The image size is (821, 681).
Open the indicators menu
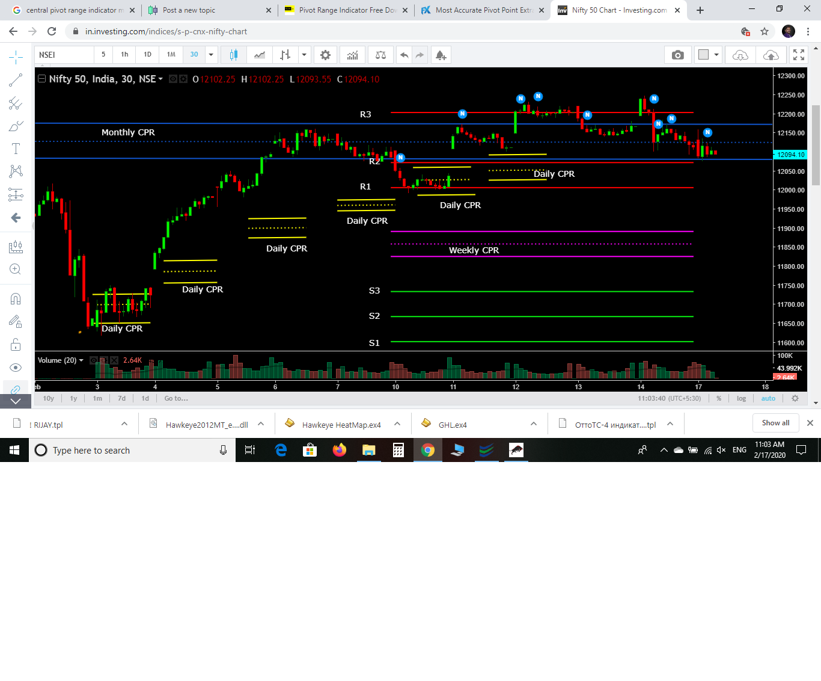point(353,55)
